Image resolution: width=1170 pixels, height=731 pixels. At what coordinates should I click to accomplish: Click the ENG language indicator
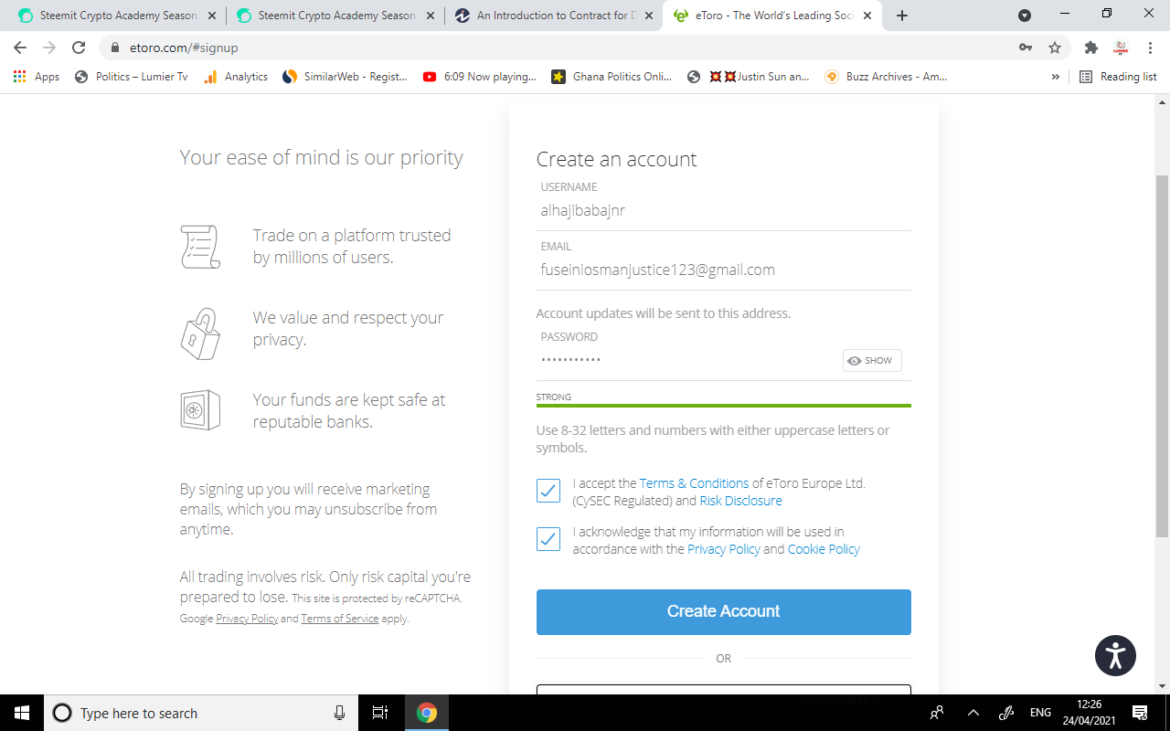1040,713
